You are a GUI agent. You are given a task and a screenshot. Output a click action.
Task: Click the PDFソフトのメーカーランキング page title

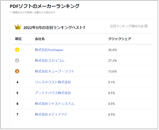45,6
